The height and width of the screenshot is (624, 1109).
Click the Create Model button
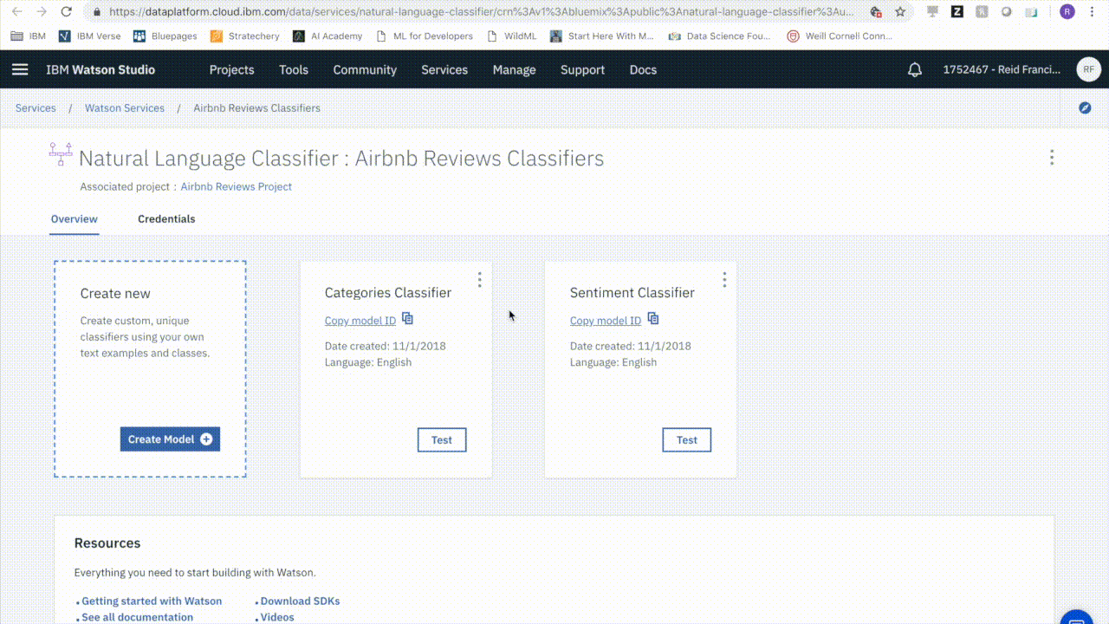tap(170, 439)
